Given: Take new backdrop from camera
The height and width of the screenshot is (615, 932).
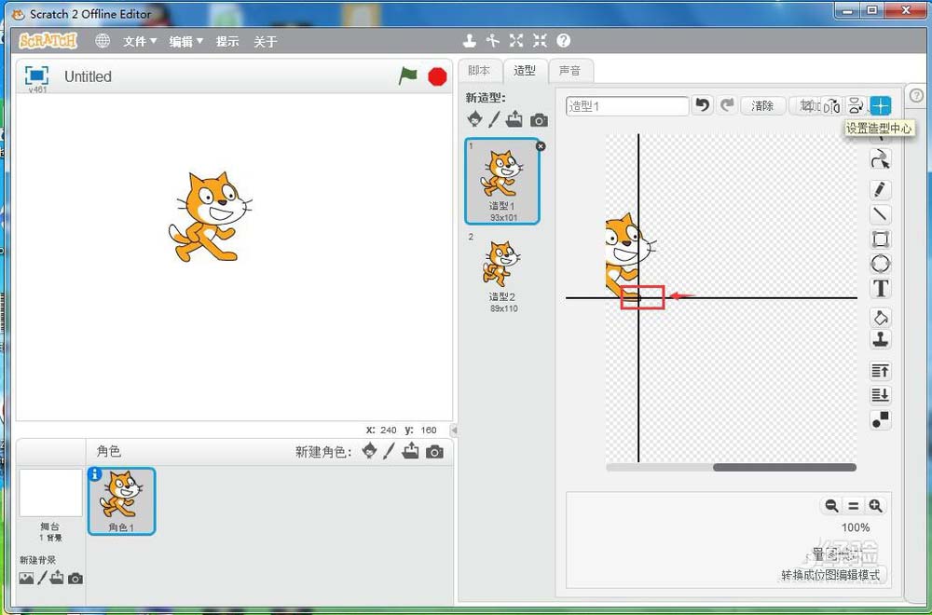Looking at the screenshot, I should 75,578.
